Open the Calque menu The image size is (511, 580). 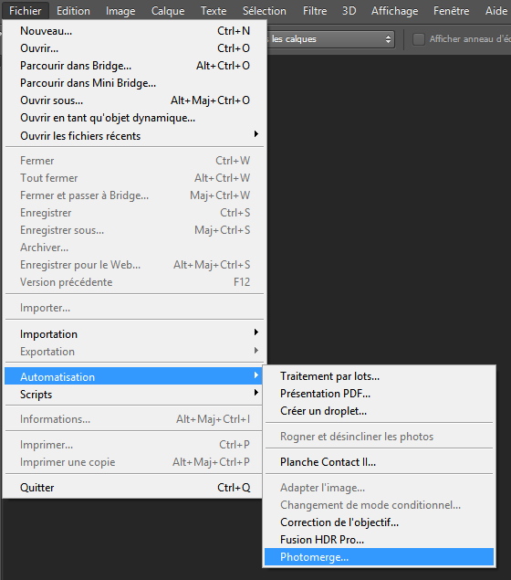coord(168,11)
